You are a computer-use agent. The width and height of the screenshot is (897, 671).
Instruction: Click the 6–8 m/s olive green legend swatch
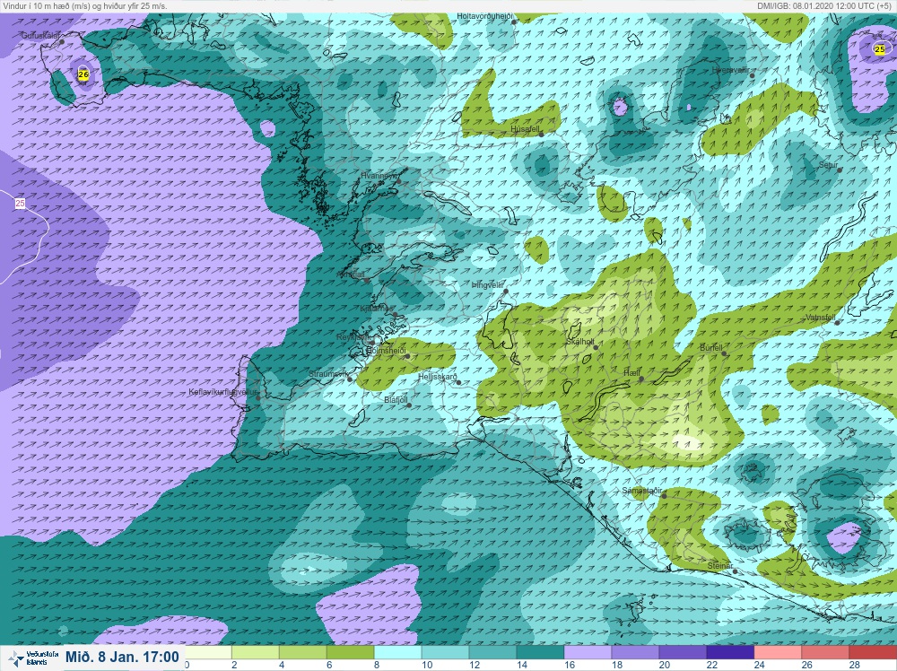click(350, 653)
